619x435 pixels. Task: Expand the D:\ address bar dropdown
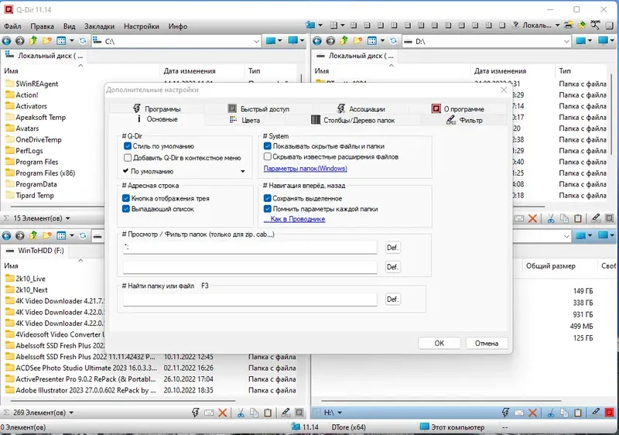(566, 41)
